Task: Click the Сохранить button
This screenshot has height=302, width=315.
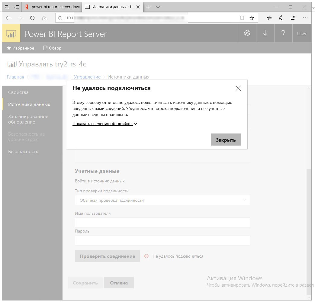Action: [x=85, y=283]
